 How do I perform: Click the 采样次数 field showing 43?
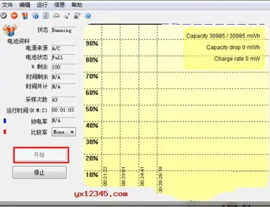click(64, 100)
